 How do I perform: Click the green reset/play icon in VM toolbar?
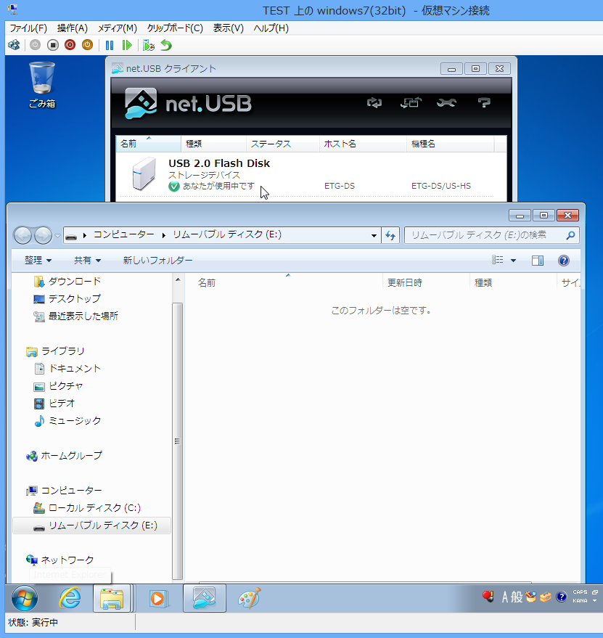[127, 45]
